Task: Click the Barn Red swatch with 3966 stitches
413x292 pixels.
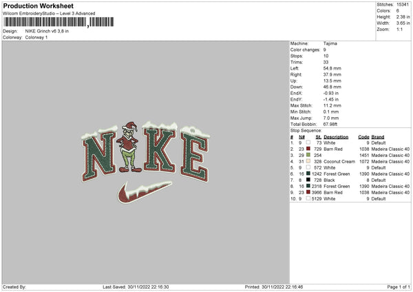Action: (x=308, y=192)
